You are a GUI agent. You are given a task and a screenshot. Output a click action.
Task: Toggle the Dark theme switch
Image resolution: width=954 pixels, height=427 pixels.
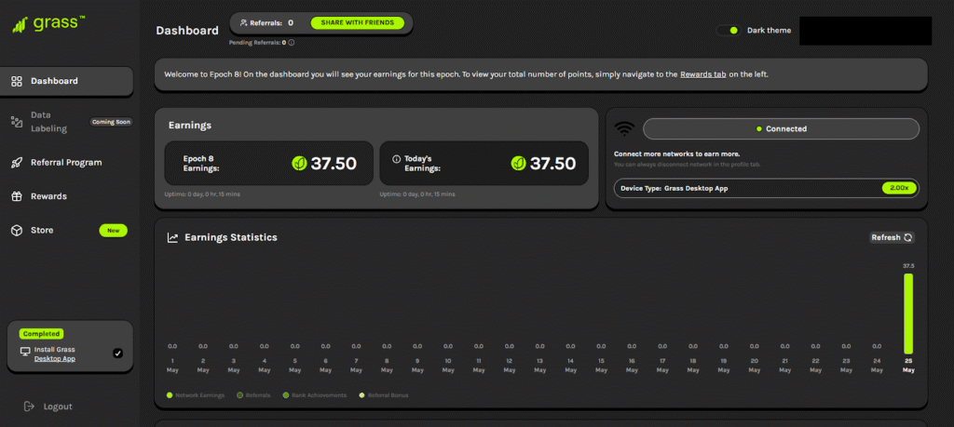[x=729, y=31]
